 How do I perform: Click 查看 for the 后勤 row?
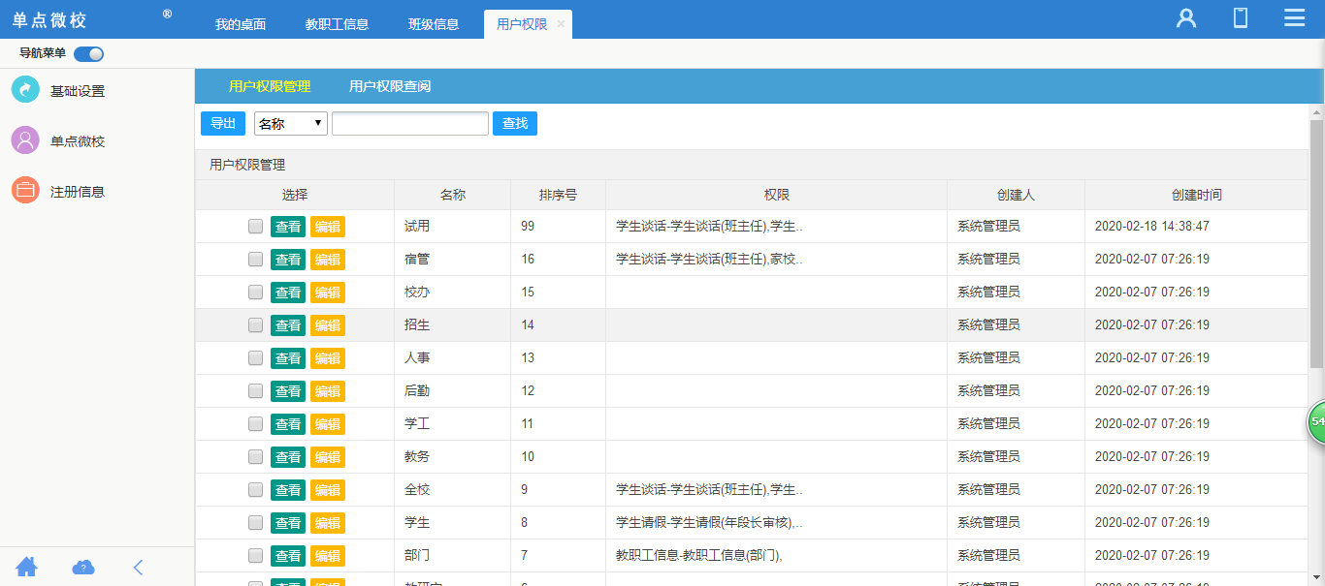288,391
